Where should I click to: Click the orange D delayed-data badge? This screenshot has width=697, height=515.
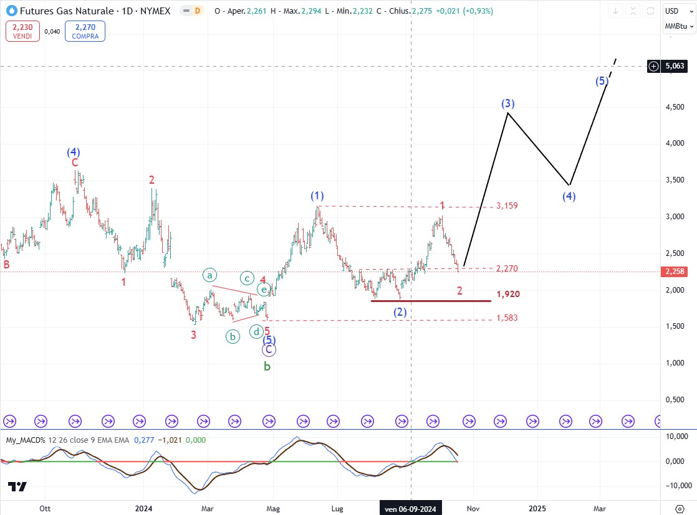point(198,11)
